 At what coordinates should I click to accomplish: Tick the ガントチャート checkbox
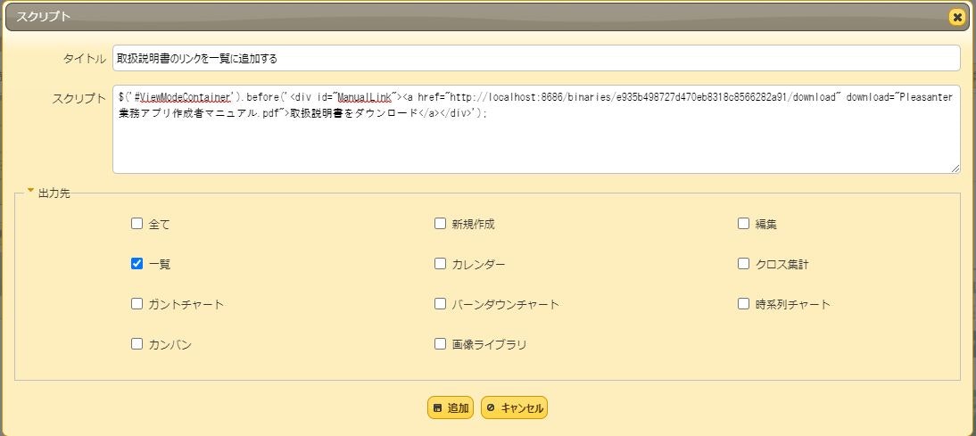click(x=136, y=304)
